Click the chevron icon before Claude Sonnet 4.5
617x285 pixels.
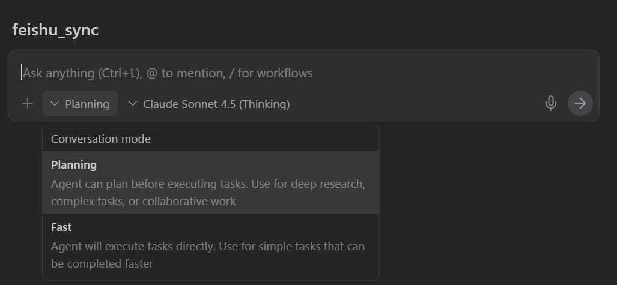pyautogui.click(x=133, y=104)
